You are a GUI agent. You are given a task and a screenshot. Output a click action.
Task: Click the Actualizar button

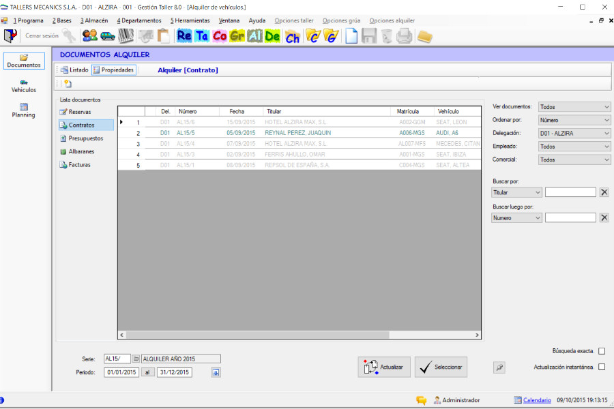point(384,367)
